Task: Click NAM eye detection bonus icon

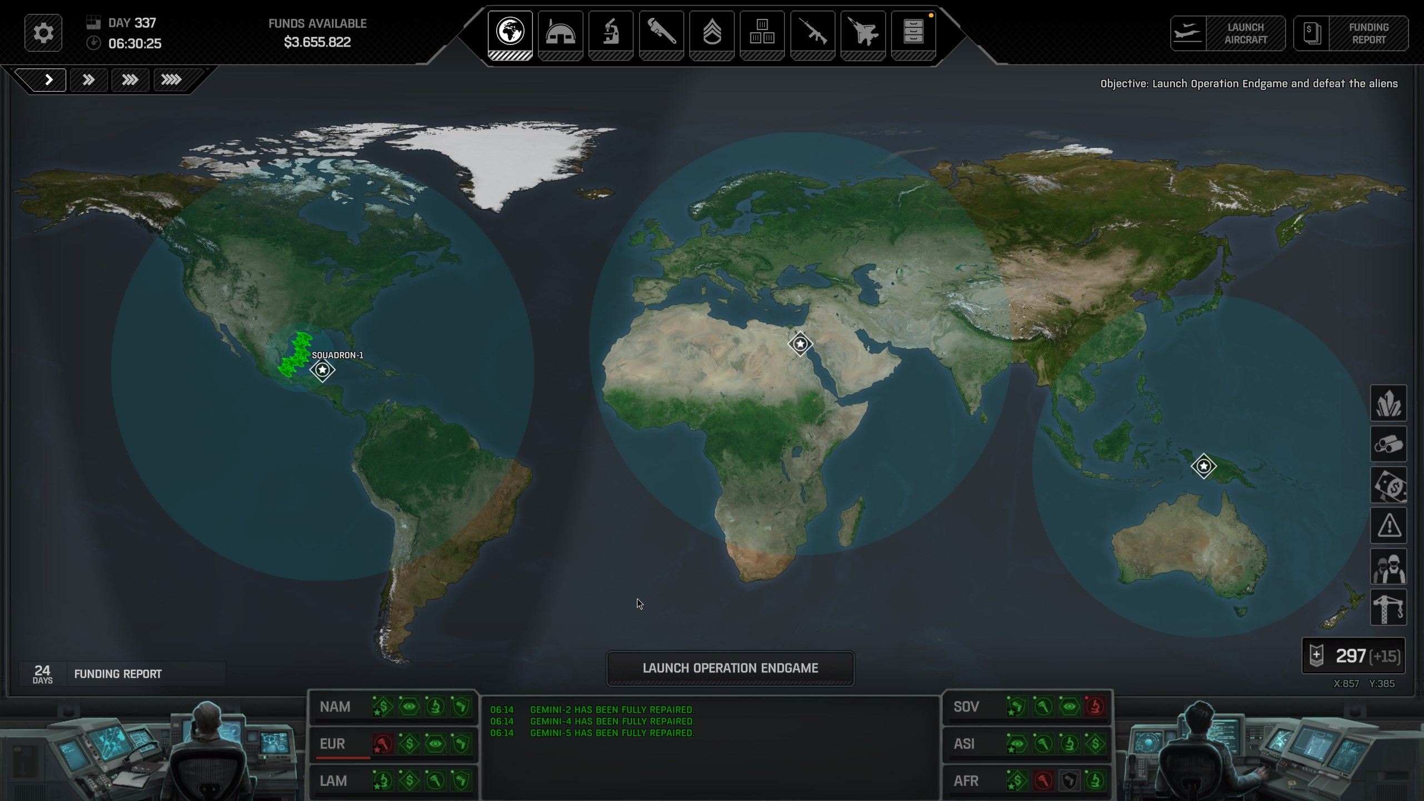Action: pyautogui.click(x=409, y=707)
